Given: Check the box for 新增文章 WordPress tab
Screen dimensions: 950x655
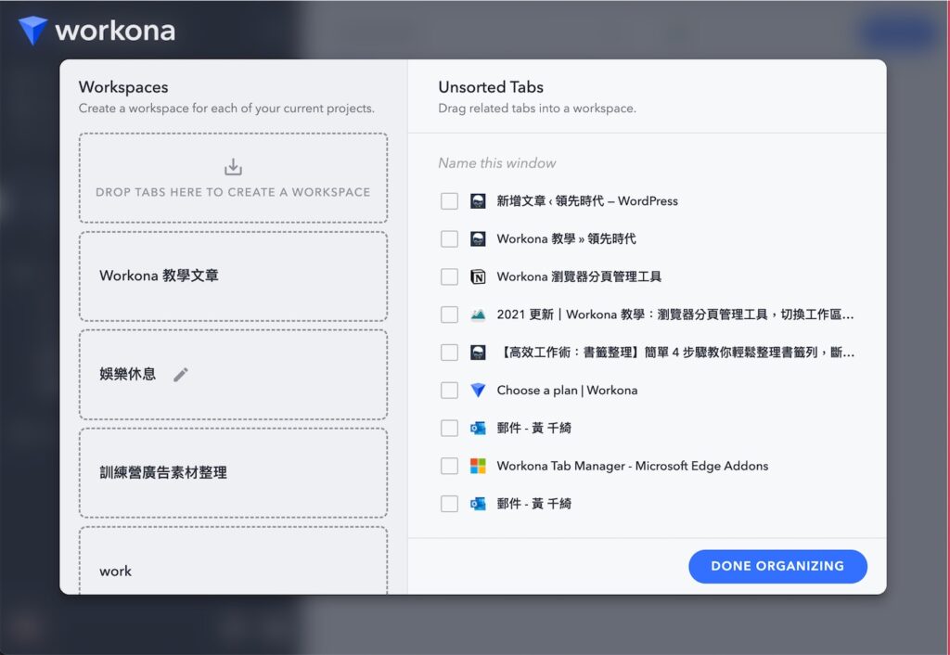Looking at the screenshot, I should (449, 201).
